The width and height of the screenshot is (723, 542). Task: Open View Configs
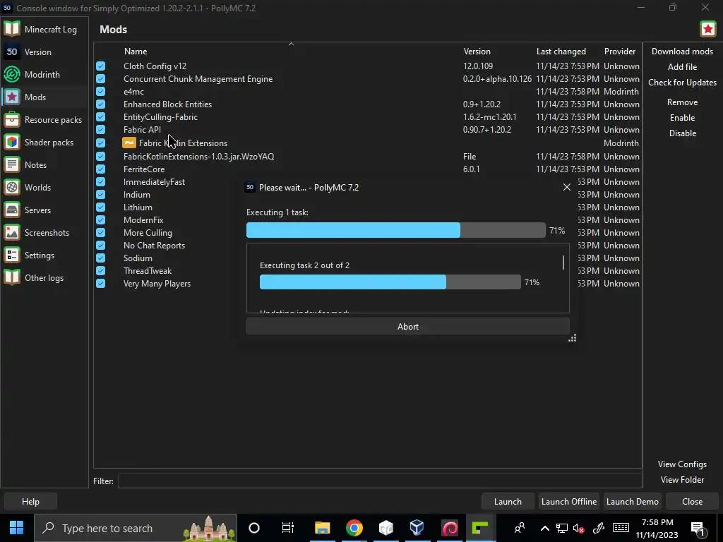tap(682, 464)
